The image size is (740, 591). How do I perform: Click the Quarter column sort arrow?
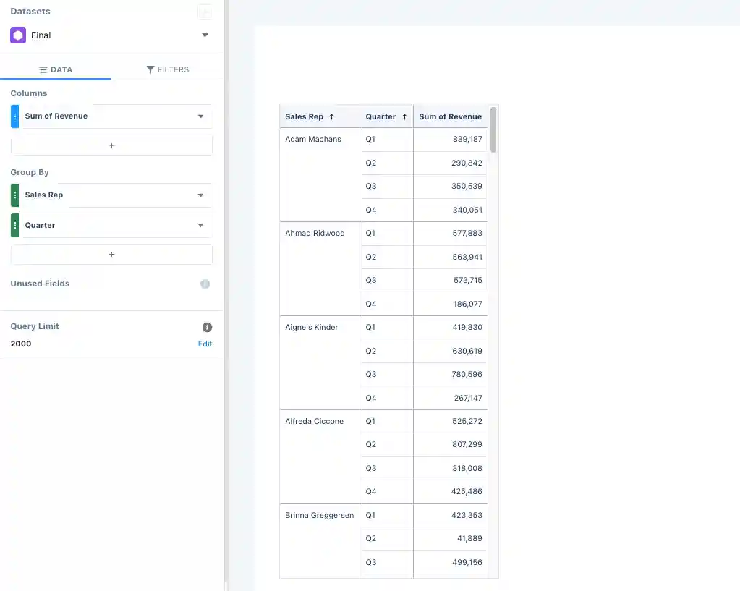(x=404, y=116)
